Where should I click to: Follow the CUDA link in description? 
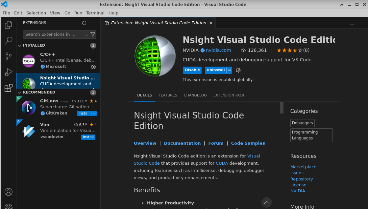tap(222, 163)
